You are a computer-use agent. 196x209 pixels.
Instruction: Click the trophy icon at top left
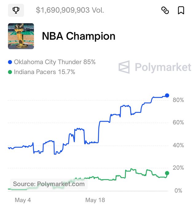(x=15, y=10)
